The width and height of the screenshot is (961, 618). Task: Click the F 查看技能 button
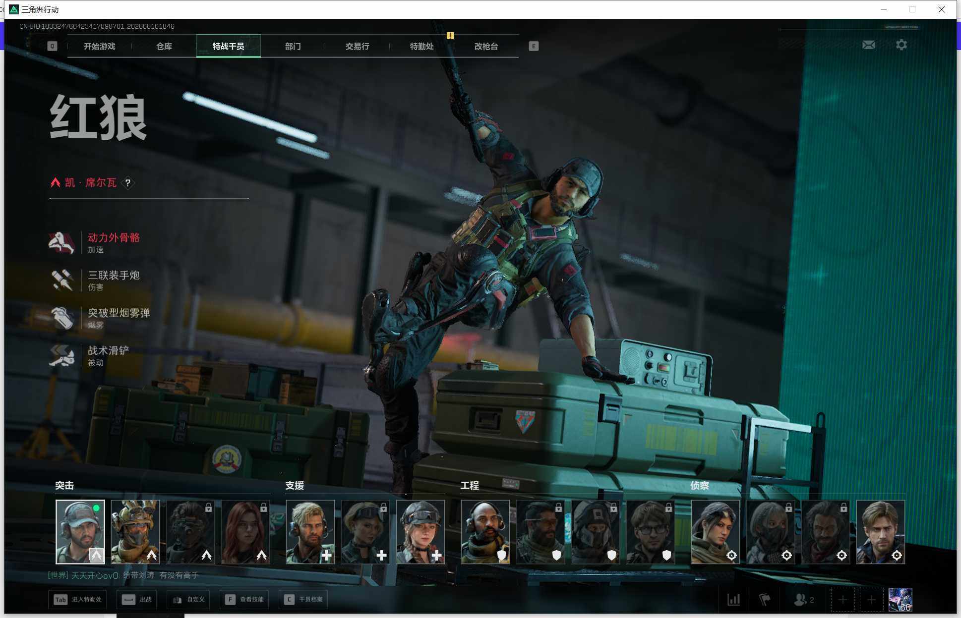pos(244,600)
